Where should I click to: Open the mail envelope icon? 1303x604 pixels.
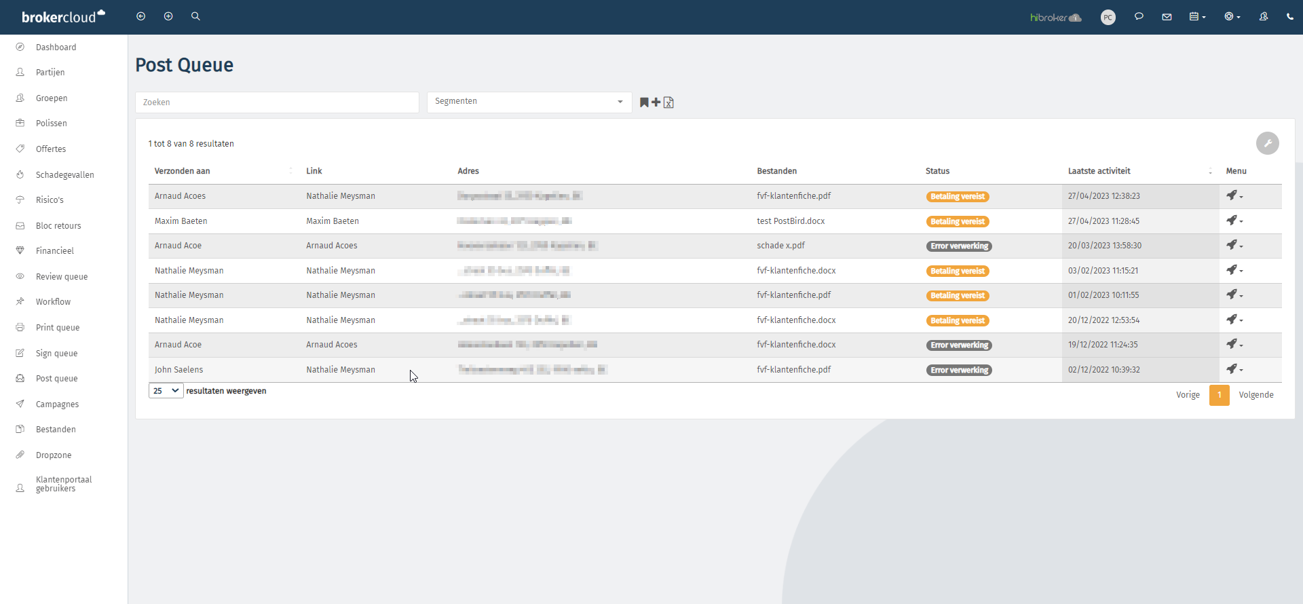1167,17
